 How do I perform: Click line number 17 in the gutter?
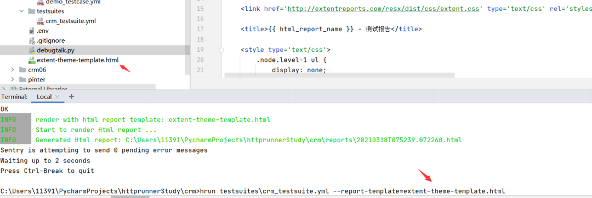200,29
